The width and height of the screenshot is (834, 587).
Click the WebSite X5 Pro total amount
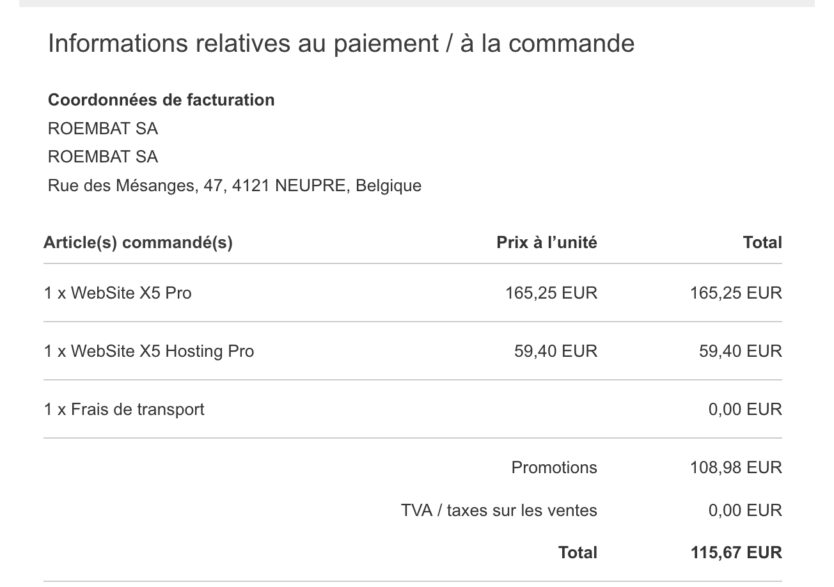tap(736, 293)
